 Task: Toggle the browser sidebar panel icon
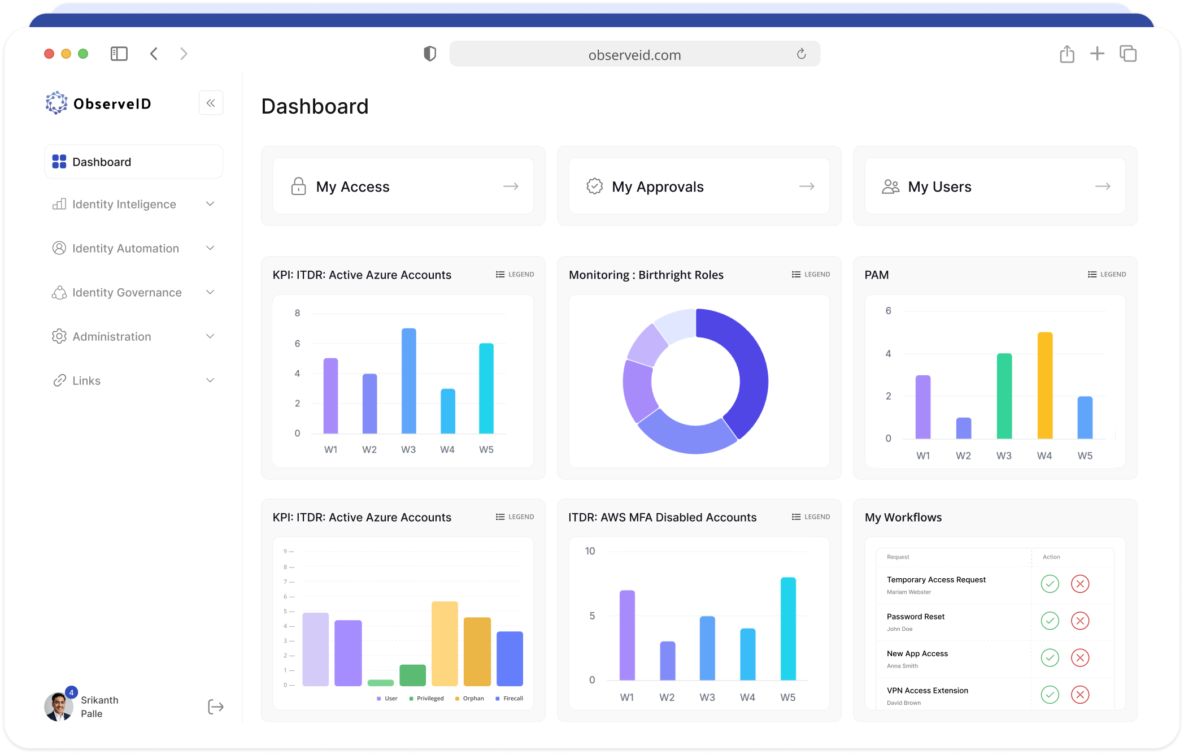(119, 54)
